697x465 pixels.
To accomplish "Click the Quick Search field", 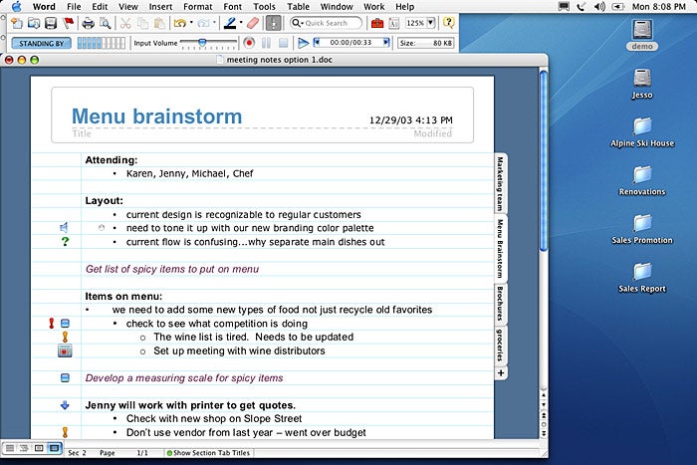I will click(x=326, y=23).
